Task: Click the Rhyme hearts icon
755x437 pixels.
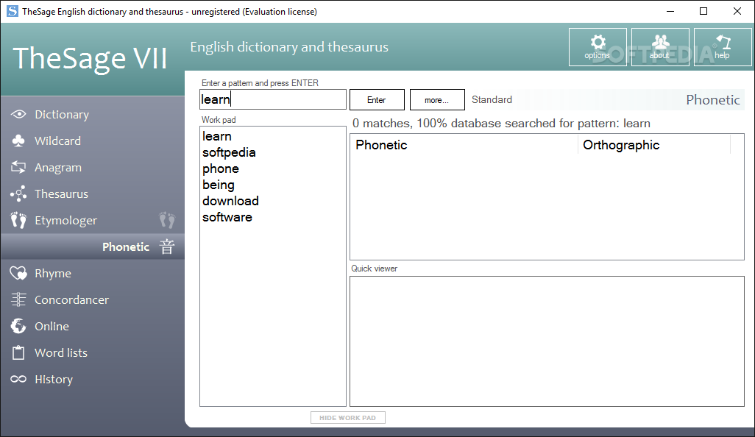Action: point(18,274)
